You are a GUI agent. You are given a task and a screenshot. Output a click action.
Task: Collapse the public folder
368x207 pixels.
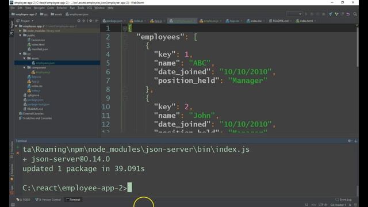(20, 35)
